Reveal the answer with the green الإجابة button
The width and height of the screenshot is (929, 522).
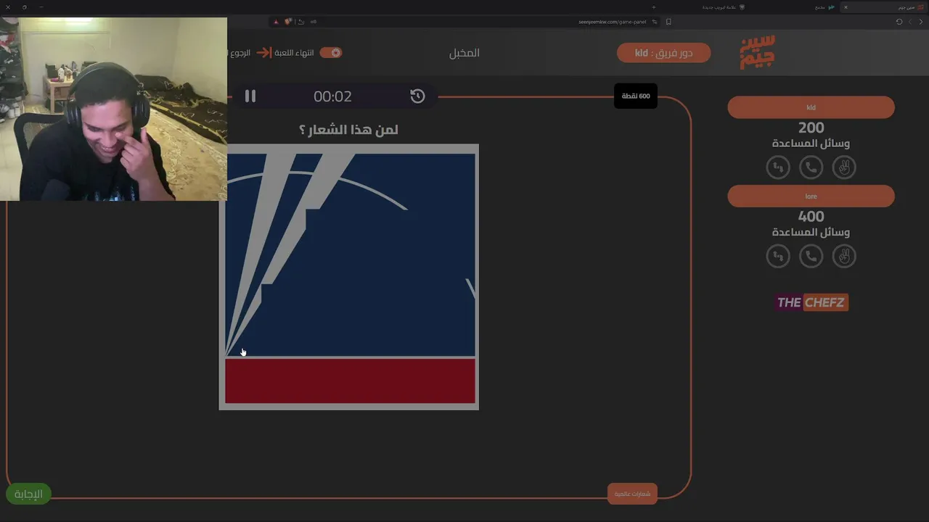[x=29, y=494]
